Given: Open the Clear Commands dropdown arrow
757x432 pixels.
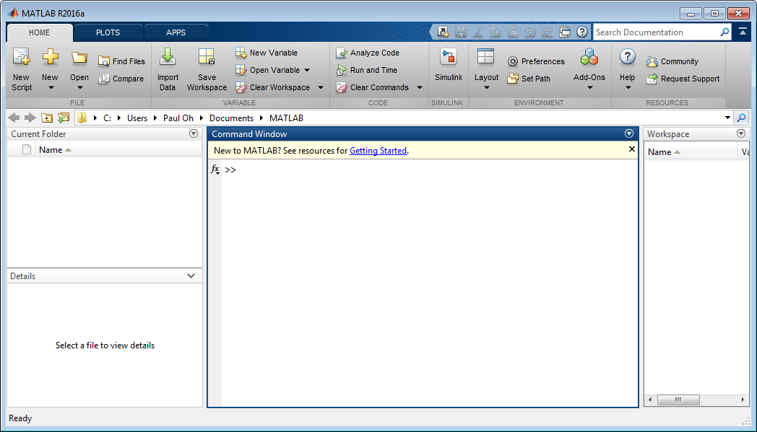Looking at the screenshot, I should tap(420, 87).
